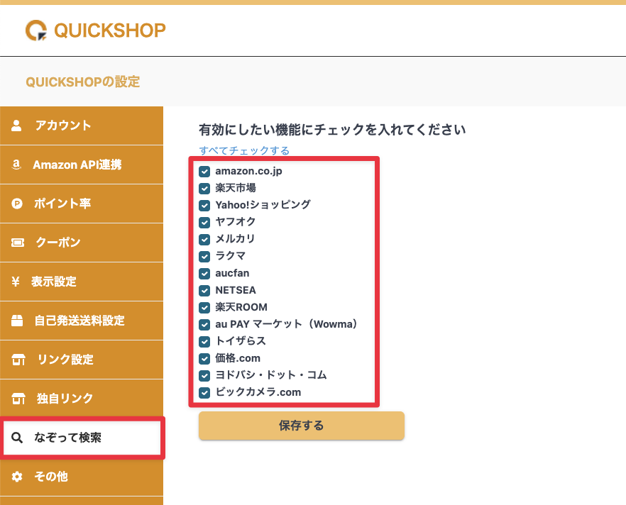Image resolution: width=626 pixels, height=505 pixels.
Task: Toggle the aucfan checkbox
Action: coord(204,273)
